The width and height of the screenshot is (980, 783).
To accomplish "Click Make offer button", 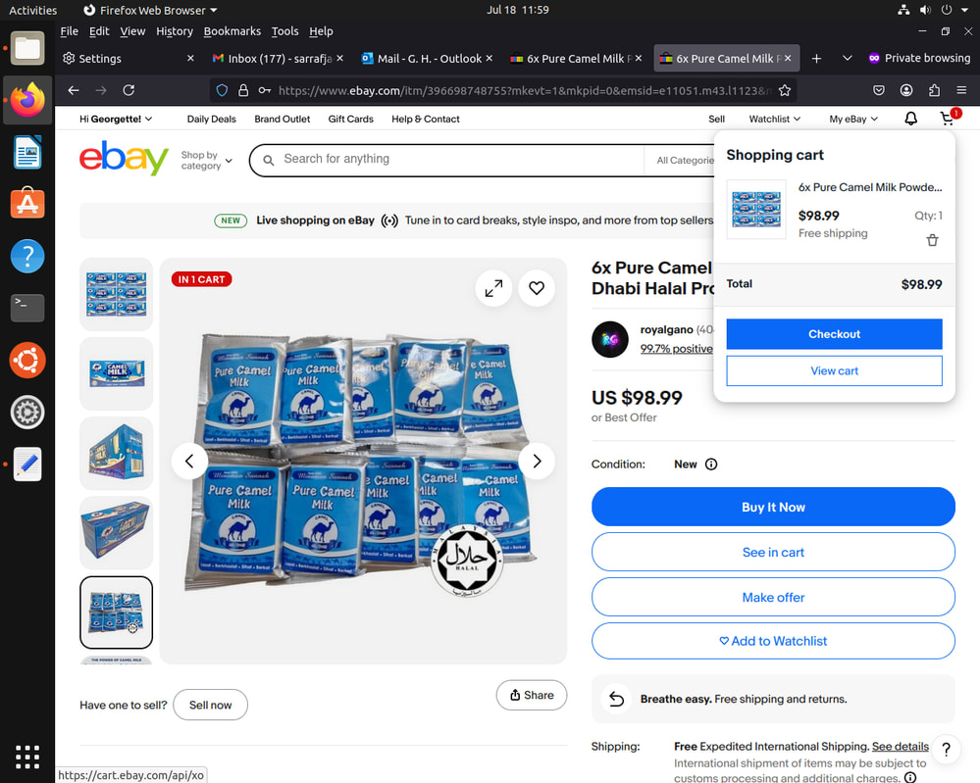I will coord(773,598).
